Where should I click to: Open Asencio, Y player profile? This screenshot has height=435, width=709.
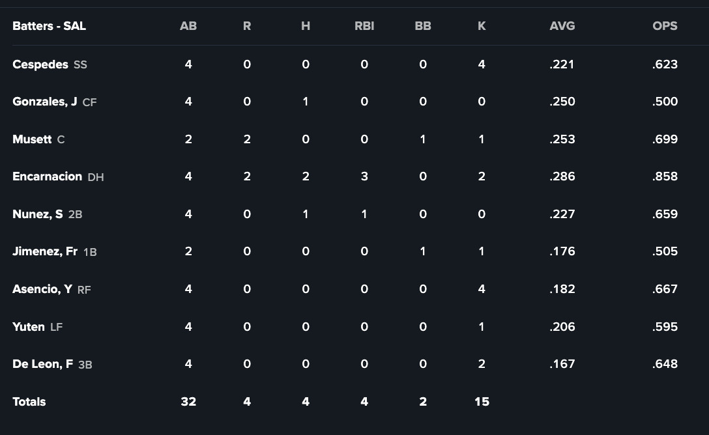(x=42, y=289)
